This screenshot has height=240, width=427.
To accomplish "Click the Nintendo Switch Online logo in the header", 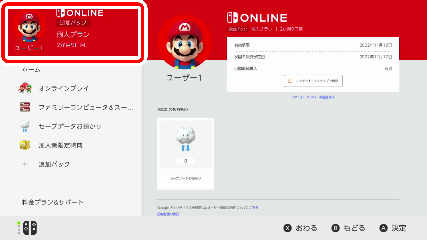I will pyautogui.click(x=257, y=18).
